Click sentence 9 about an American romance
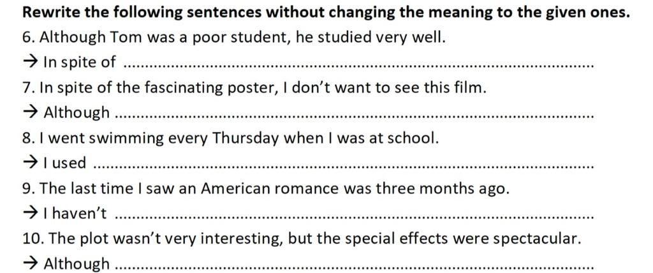Viewport: 653px width, 273px height. [265, 189]
